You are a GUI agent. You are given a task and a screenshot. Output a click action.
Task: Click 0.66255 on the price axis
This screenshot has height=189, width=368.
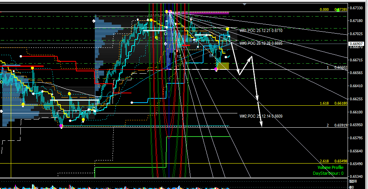[356, 99]
